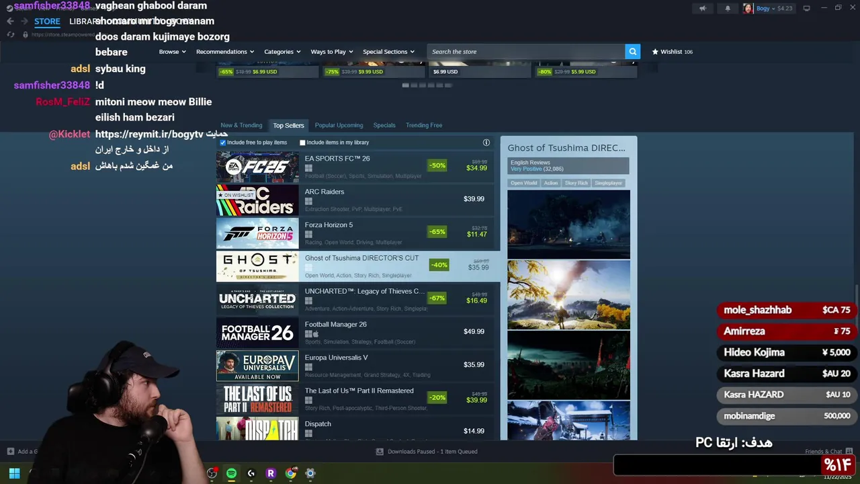Open the purple R app on taskbar
The width and height of the screenshot is (860, 484).
(271, 473)
